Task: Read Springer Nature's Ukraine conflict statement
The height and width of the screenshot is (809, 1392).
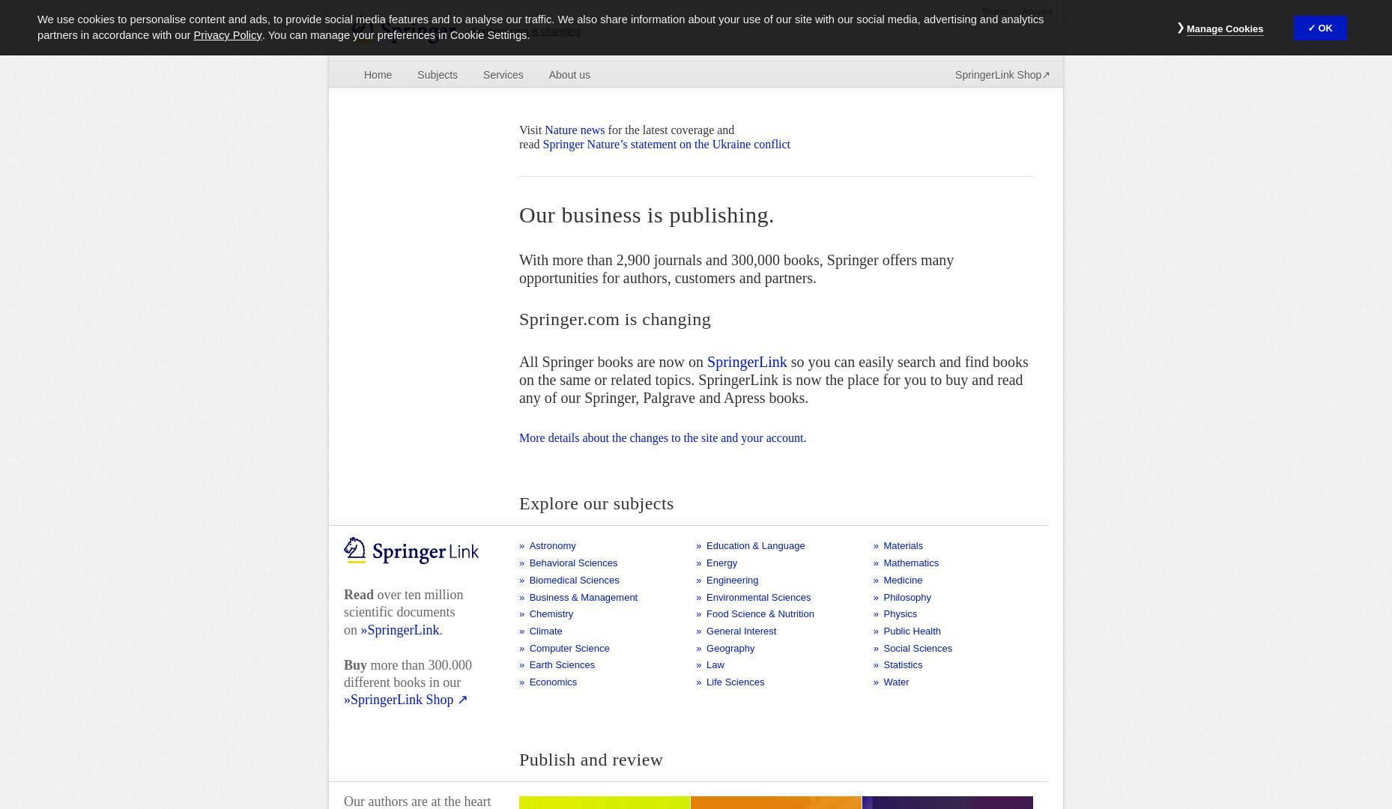Action: (666, 145)
